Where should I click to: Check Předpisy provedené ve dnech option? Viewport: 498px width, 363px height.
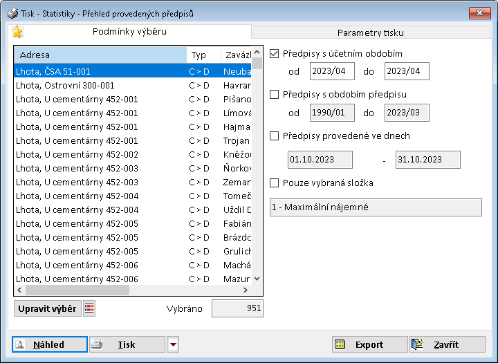click(x=275, y=136)
